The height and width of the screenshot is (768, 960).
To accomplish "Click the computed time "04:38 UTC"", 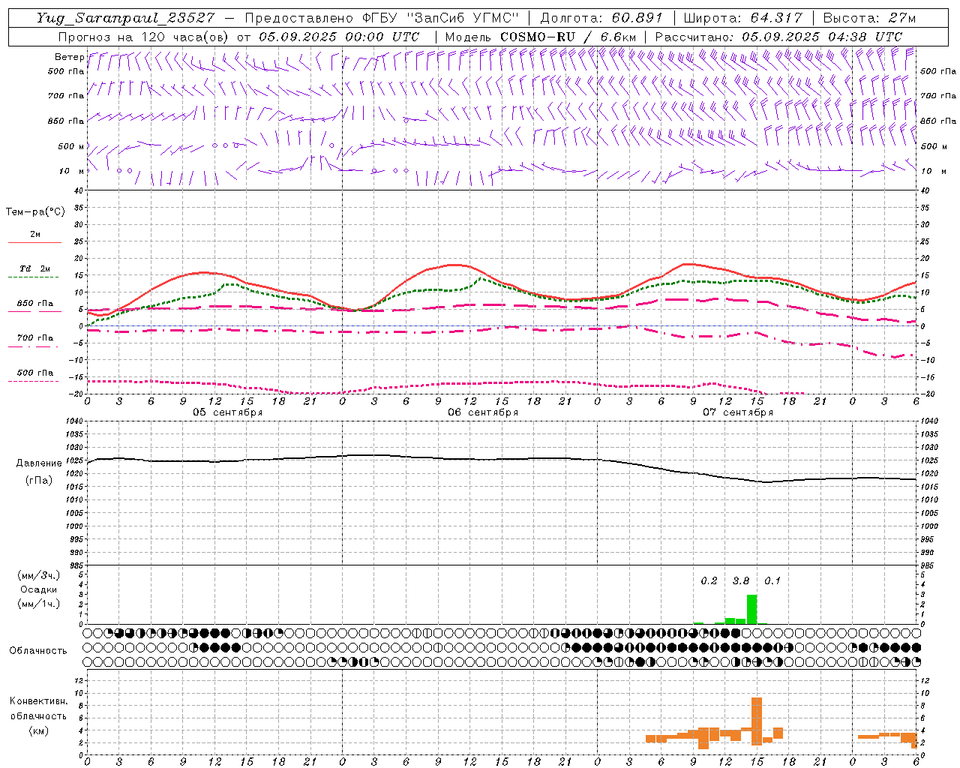I will pyautogui.click(x=865, y=37).
